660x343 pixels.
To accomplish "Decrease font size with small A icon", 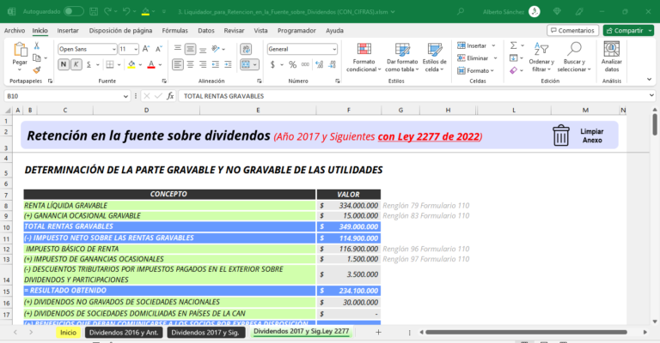I will pyautogui.click(x=159, y=49).
